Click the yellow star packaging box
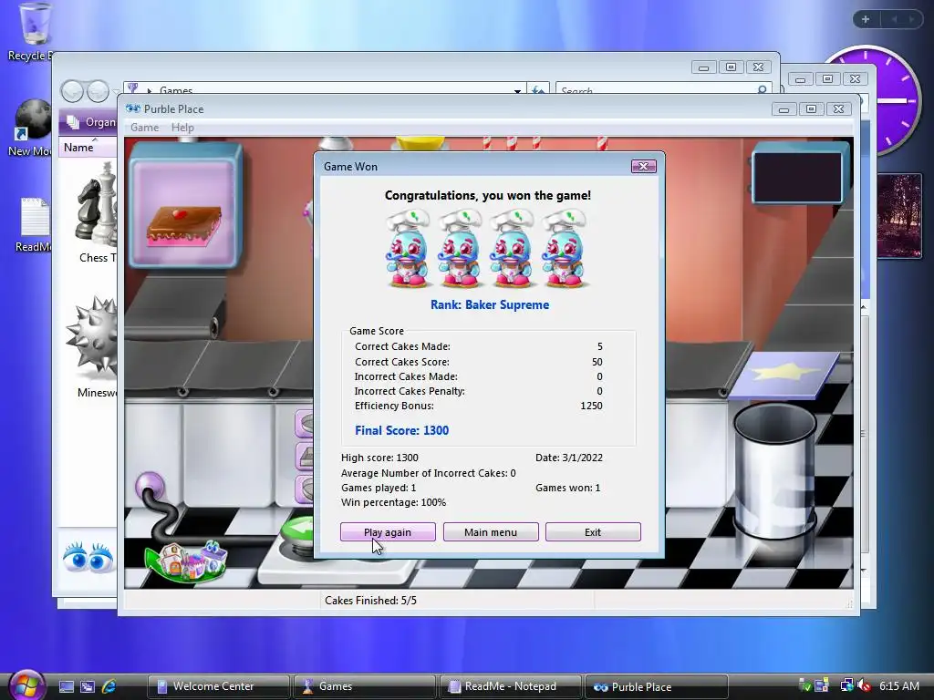The width and height of the screenshot is (934, 700). [x=784, y=375]
